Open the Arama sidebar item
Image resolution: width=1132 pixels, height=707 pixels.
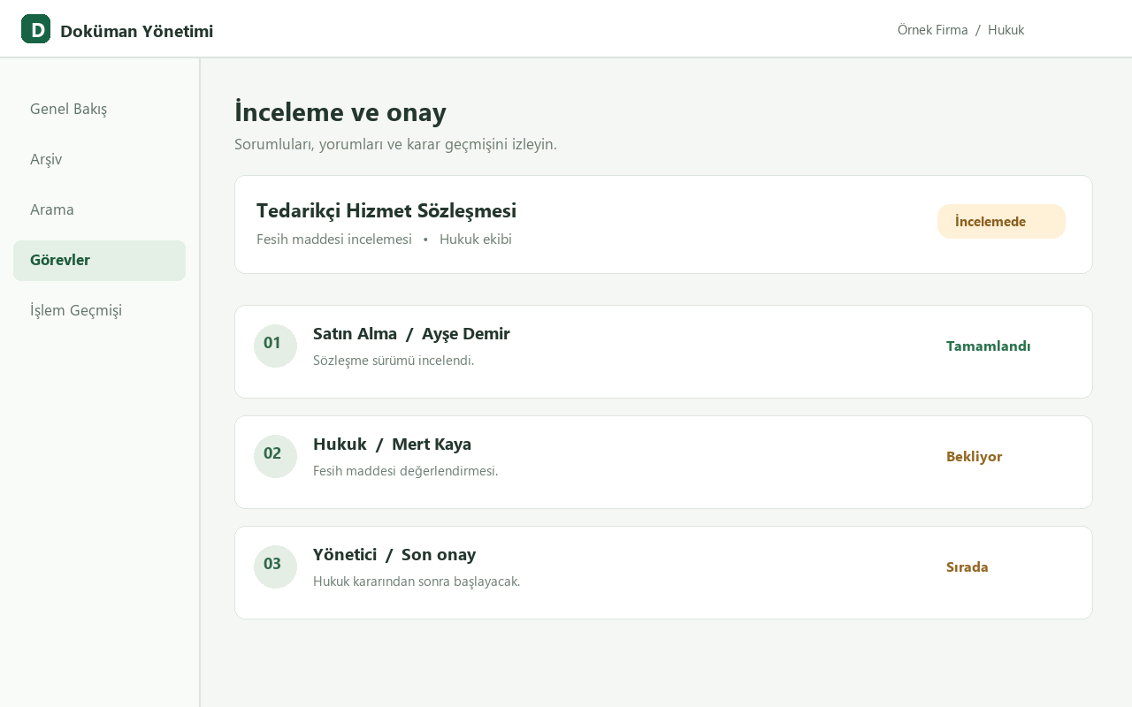pyautogui.click(x=99, y=209)
